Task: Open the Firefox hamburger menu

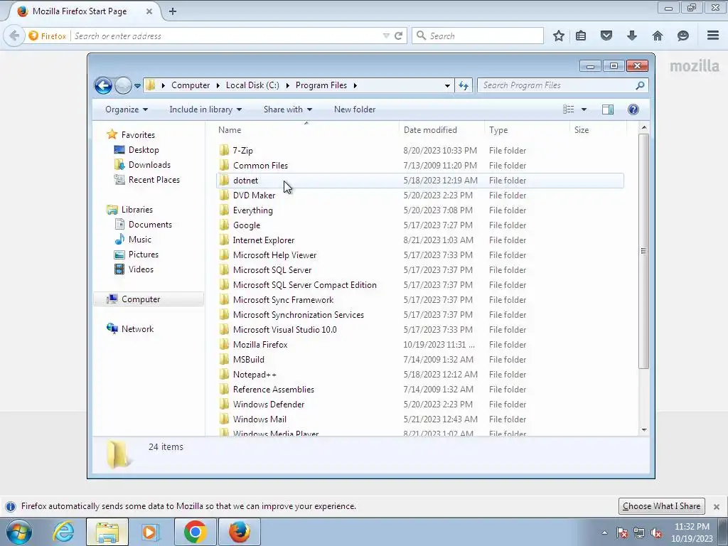Action: click(713, 36)
